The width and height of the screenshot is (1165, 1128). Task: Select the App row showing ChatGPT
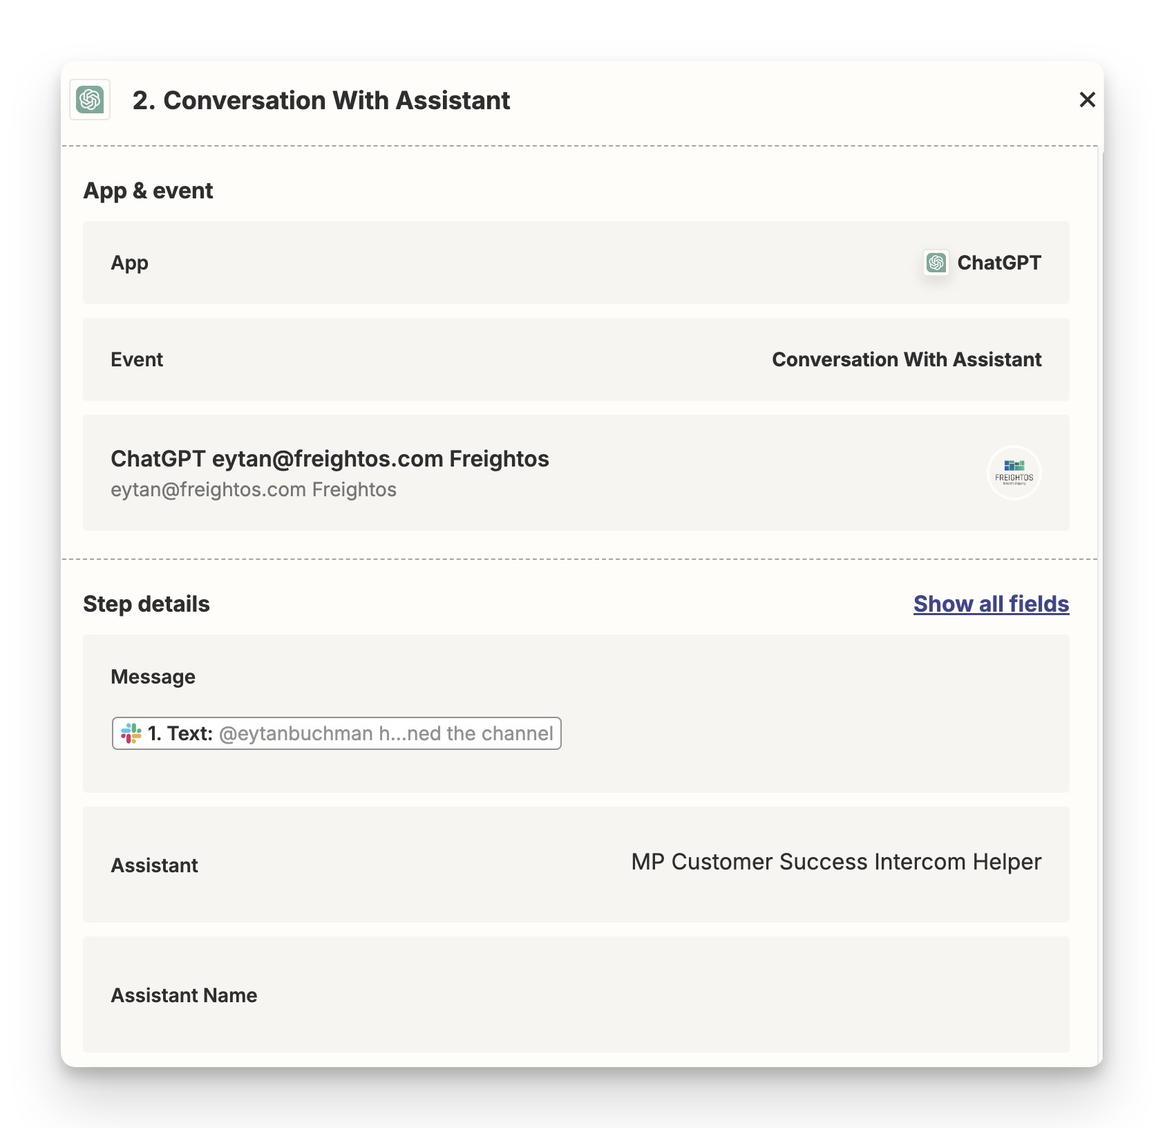(x=576, y=263)
